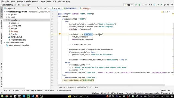174x98 pixels.
Task: Go to next highlighted problem arrow
Action: pos(172,12)
